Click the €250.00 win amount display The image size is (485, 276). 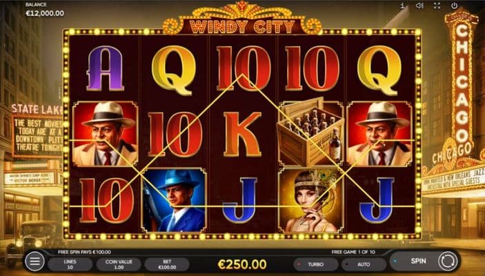(242, 264)
